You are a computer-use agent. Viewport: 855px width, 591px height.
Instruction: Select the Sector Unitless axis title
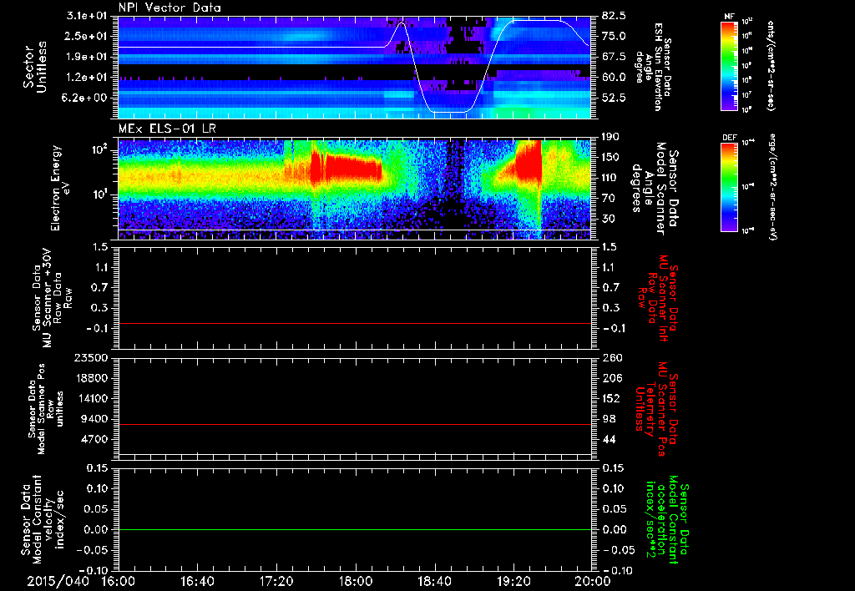coord(35,67)
